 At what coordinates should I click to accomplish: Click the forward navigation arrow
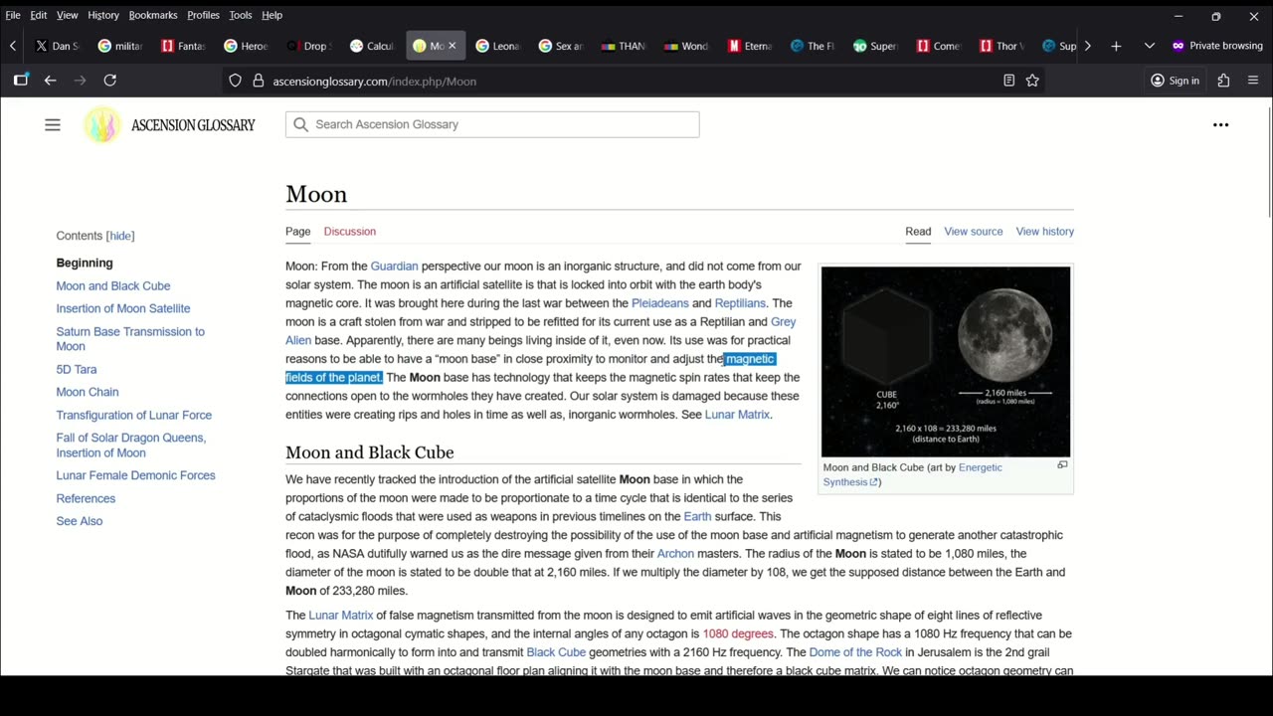click(81, 81)
